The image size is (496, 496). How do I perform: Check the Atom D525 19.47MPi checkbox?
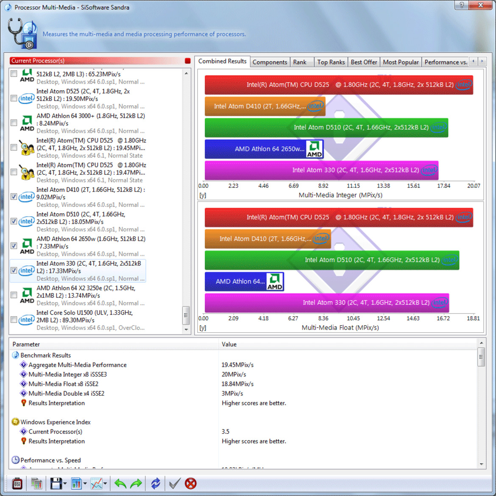click(14, 172)
